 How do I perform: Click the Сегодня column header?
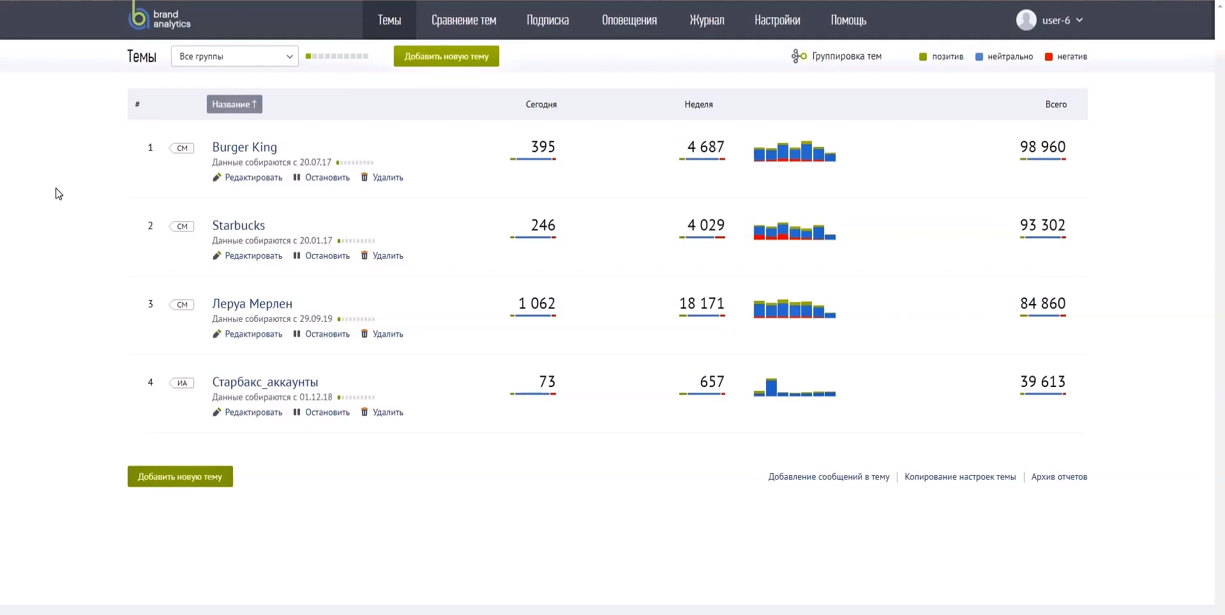coord(541,104)
